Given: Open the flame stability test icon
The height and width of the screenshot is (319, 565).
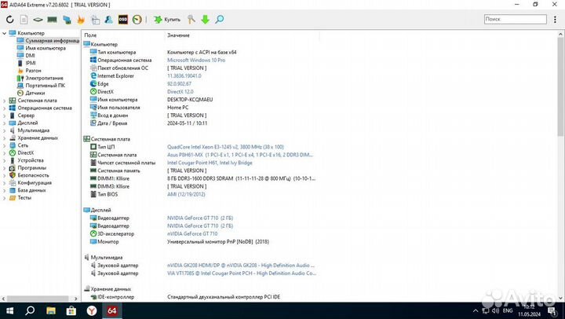Looking at the screenshot, I should point(82,19).
